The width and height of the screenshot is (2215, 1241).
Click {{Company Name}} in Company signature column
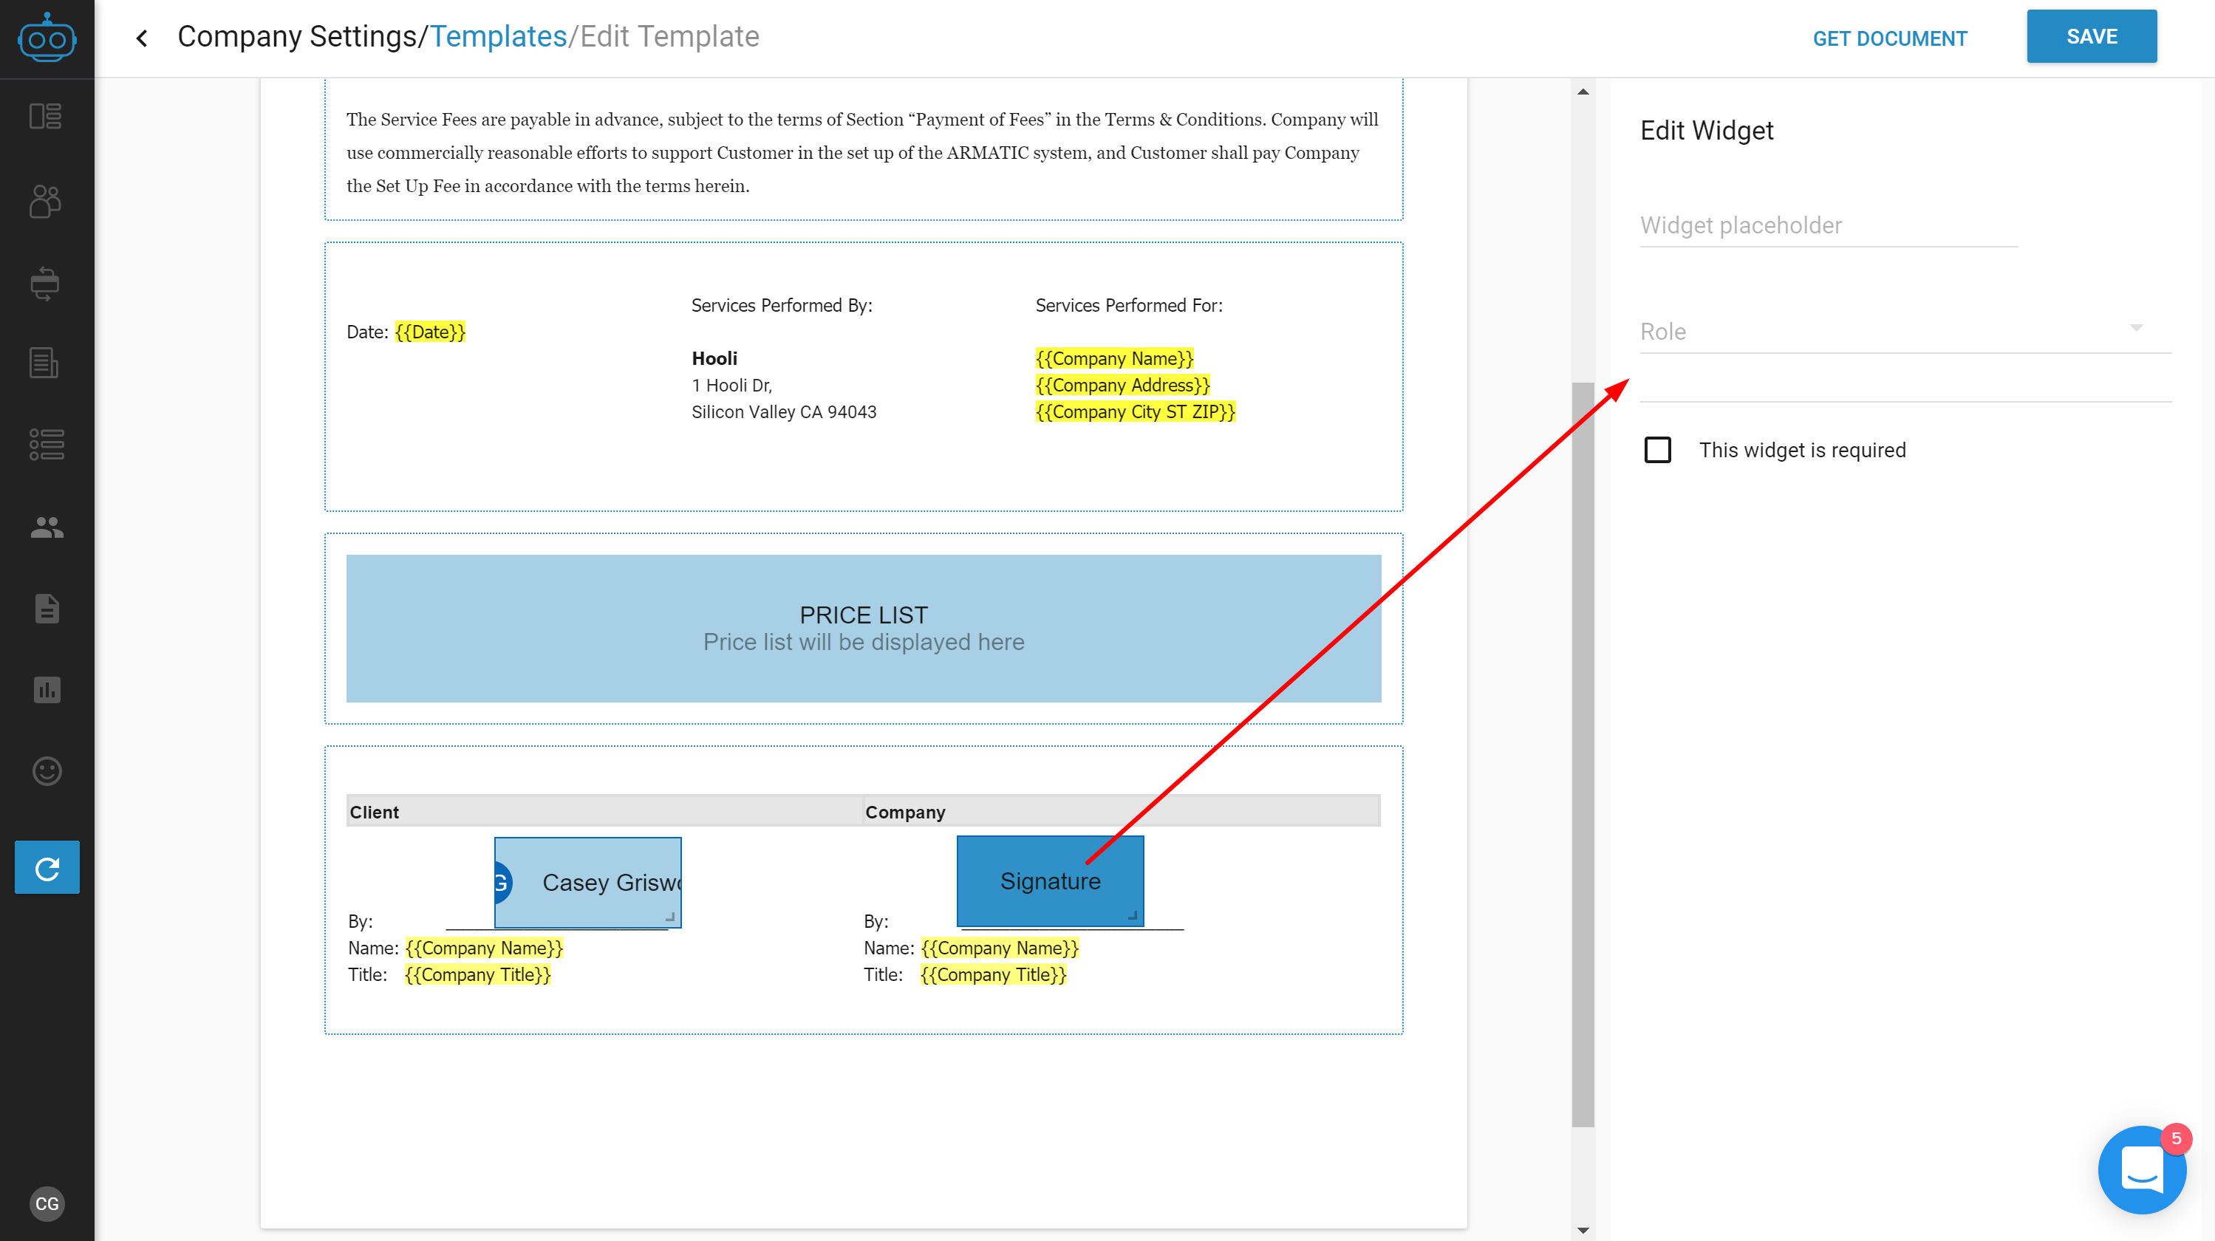(x=999, y=948)
